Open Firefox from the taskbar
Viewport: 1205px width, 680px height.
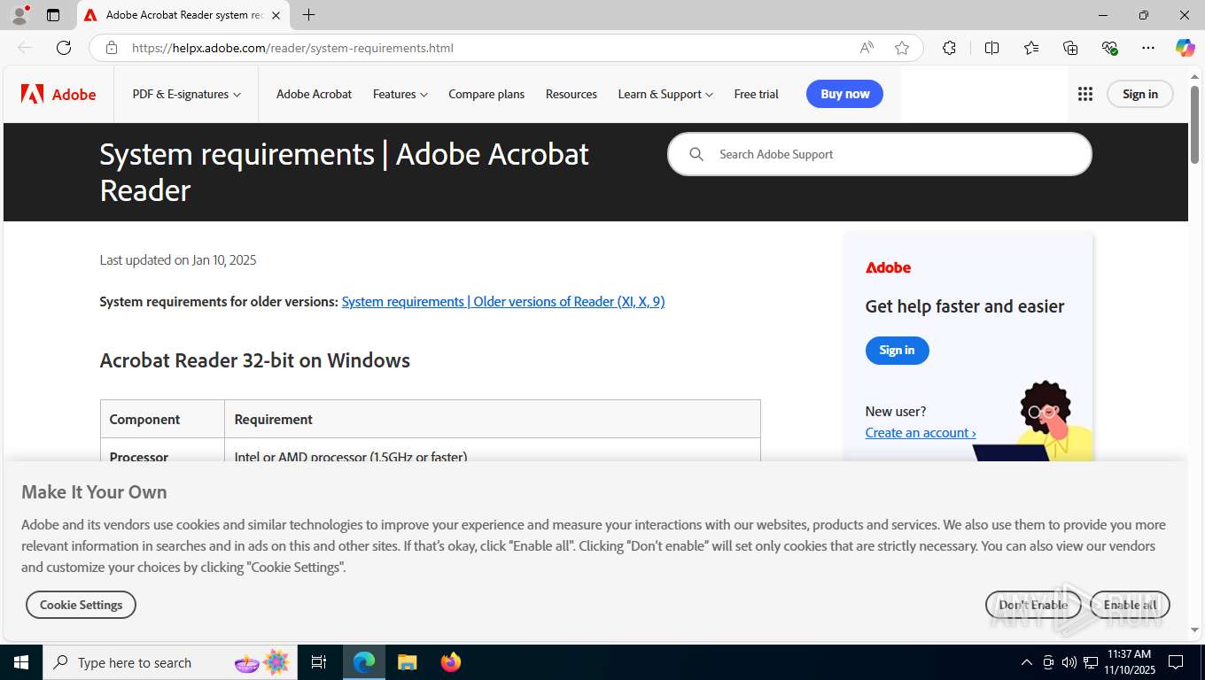tap(451, 662)
